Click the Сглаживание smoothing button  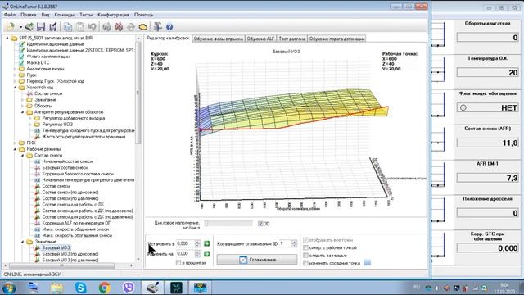257,260
